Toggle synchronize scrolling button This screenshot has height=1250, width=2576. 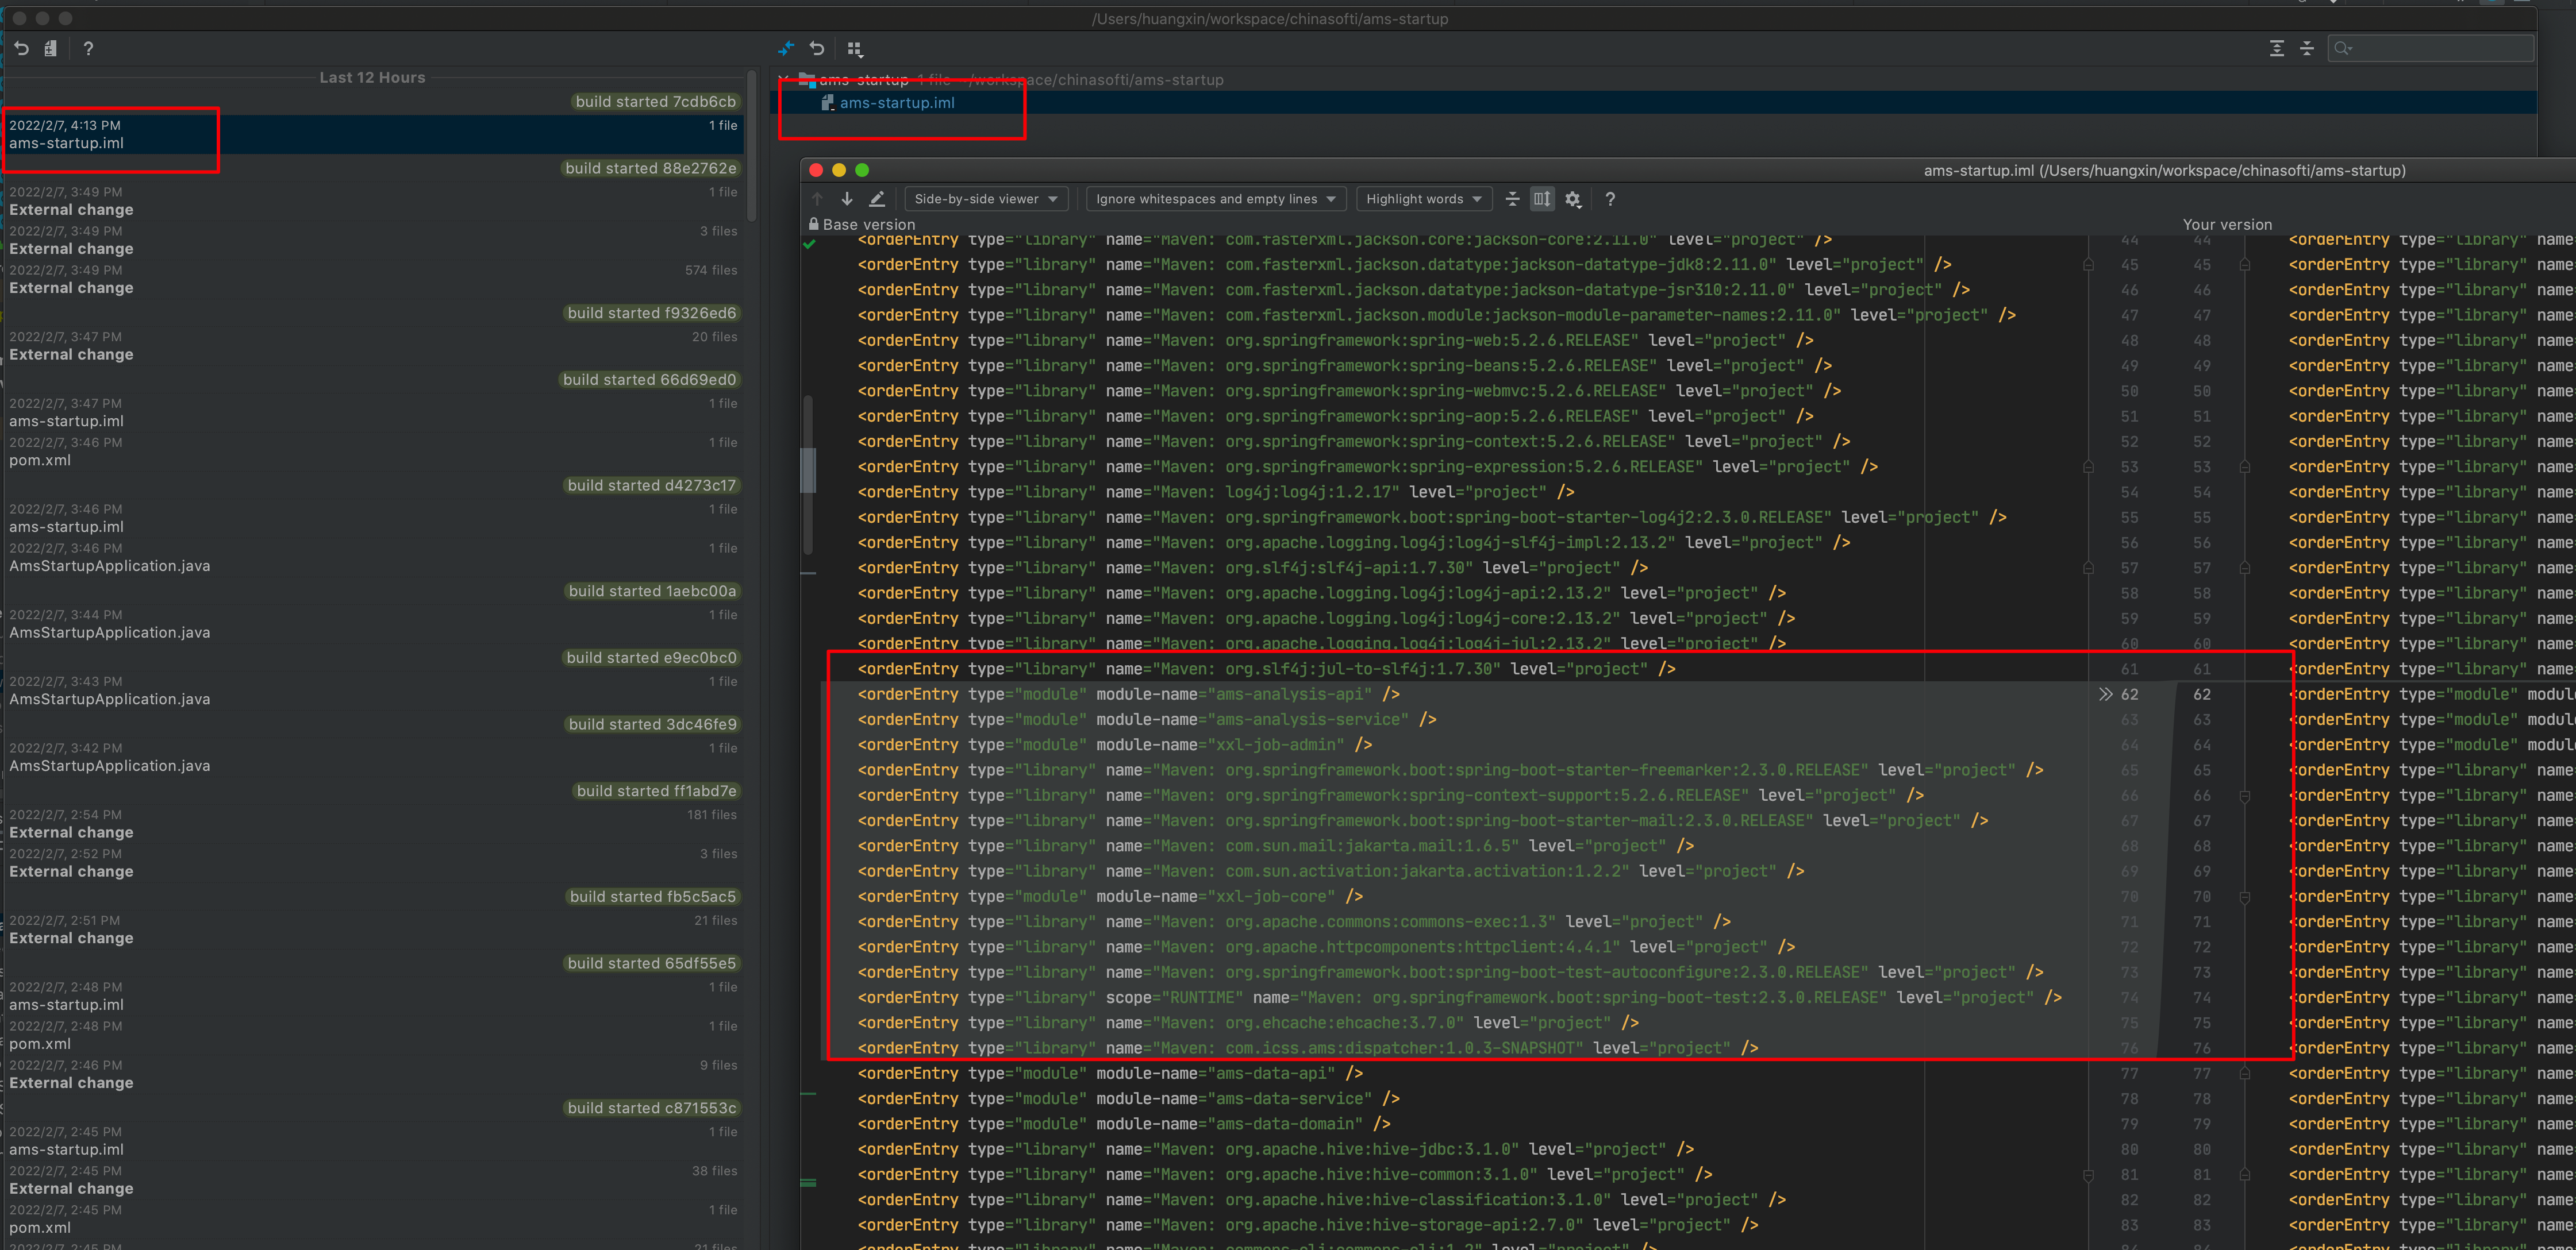[1542, 199]
